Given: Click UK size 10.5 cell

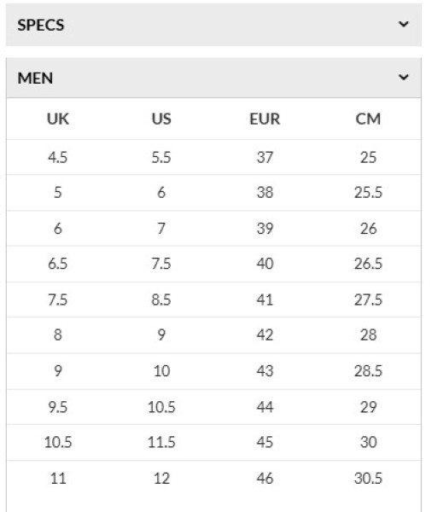Looking at the screenshot, I should [x=58, y=442].
